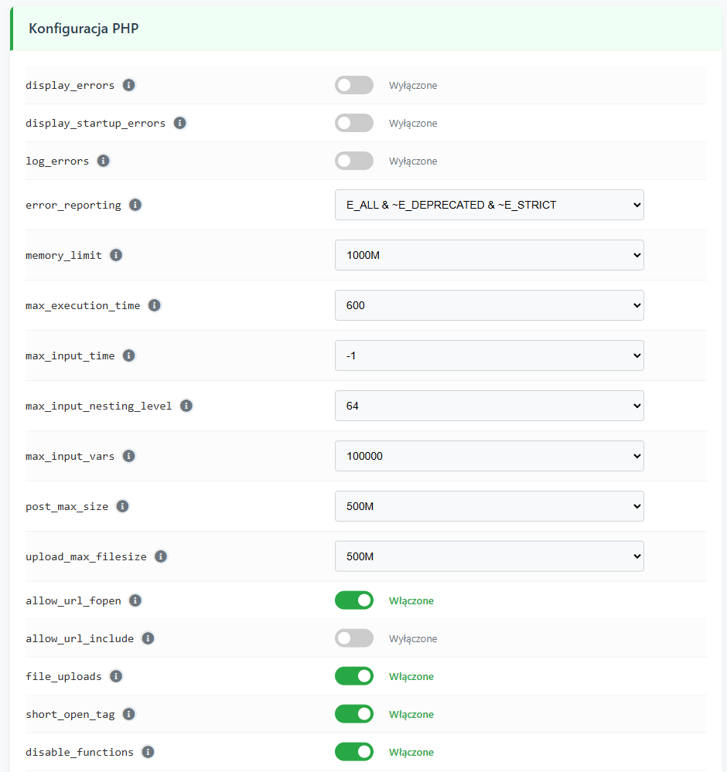
Task: Disable allow_url_fopen
Action: 353,600
